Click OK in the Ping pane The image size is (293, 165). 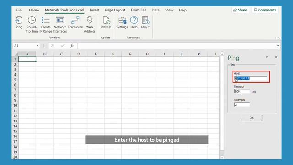tap(251, 118)
